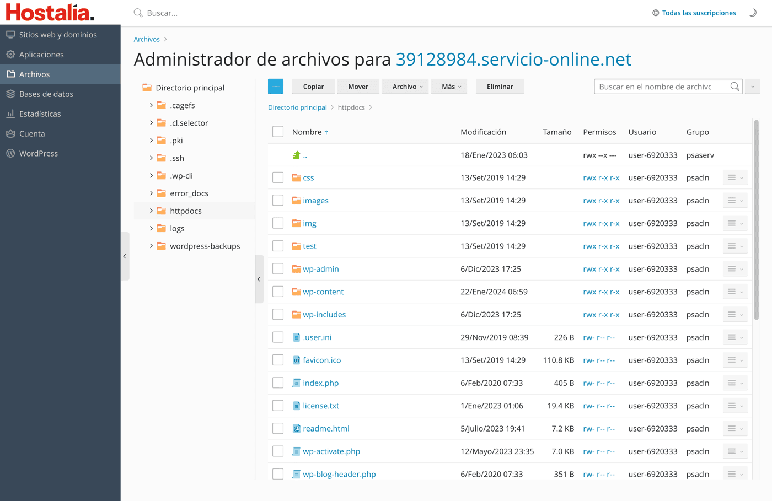Open the wp-content folder link

tap(323, 292)
